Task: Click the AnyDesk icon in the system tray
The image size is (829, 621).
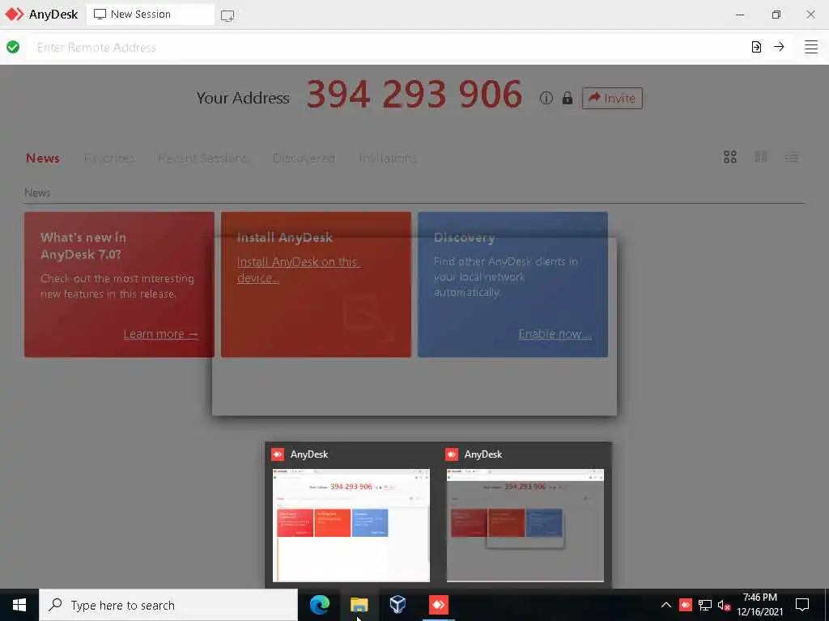Action: point(685,605)
